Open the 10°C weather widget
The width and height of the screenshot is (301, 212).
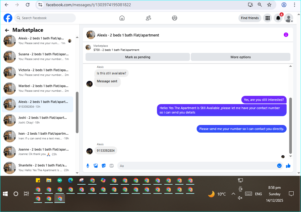point(217,194)
